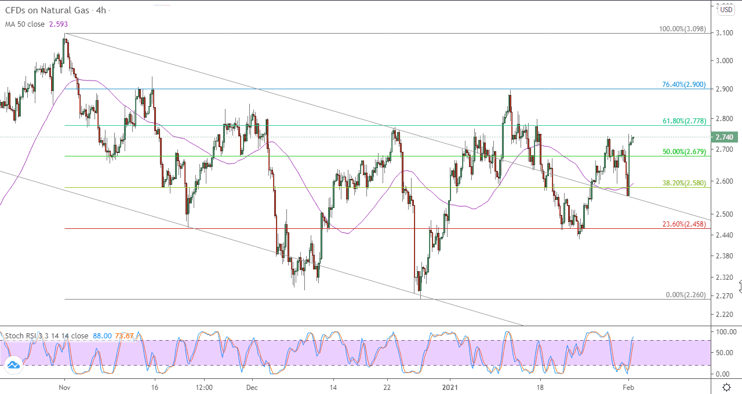Click the Feb date on time axis
The image size is (742, 394).
629,386
